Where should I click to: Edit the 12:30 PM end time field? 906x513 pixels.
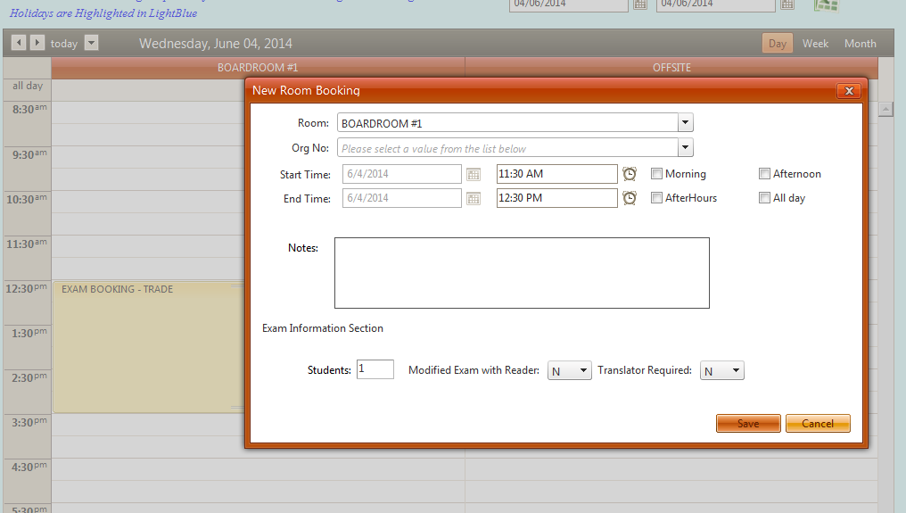click(x=557, y=198)
